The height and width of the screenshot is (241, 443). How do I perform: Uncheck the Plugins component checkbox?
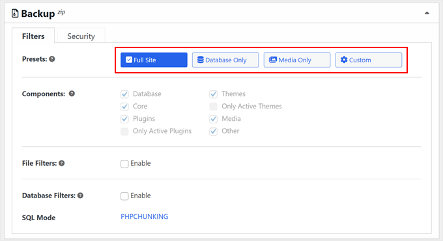point(124,119)
